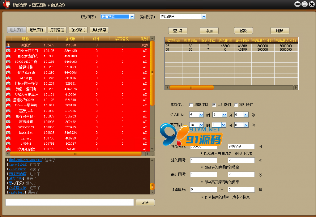Click the gamepad icon beside 天赋人权是真理
The image size is (316, 217).
point(8,94)
